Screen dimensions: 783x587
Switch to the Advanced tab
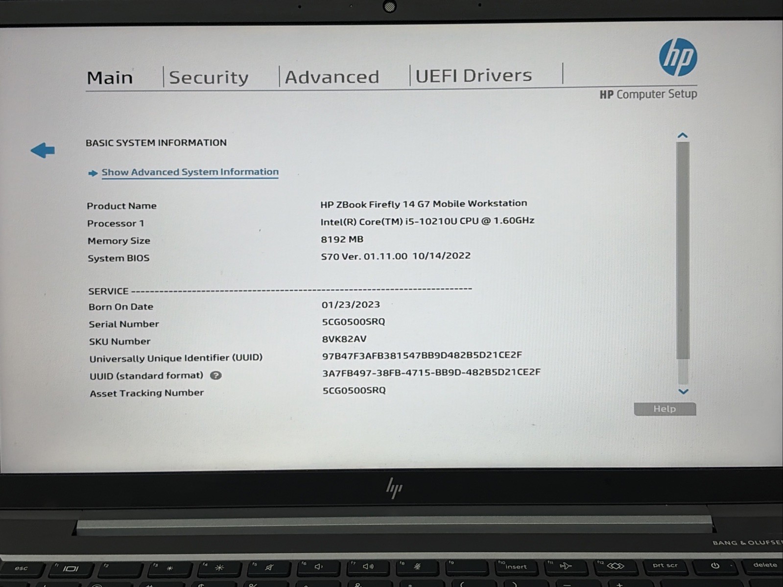[x=332, y=77]
